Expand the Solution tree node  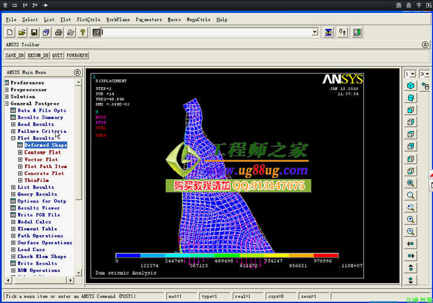pyautogui.click(x=6, y=97)
